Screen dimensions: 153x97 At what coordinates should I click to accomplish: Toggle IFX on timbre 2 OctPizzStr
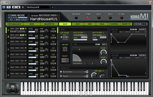[x=22, y=35]
